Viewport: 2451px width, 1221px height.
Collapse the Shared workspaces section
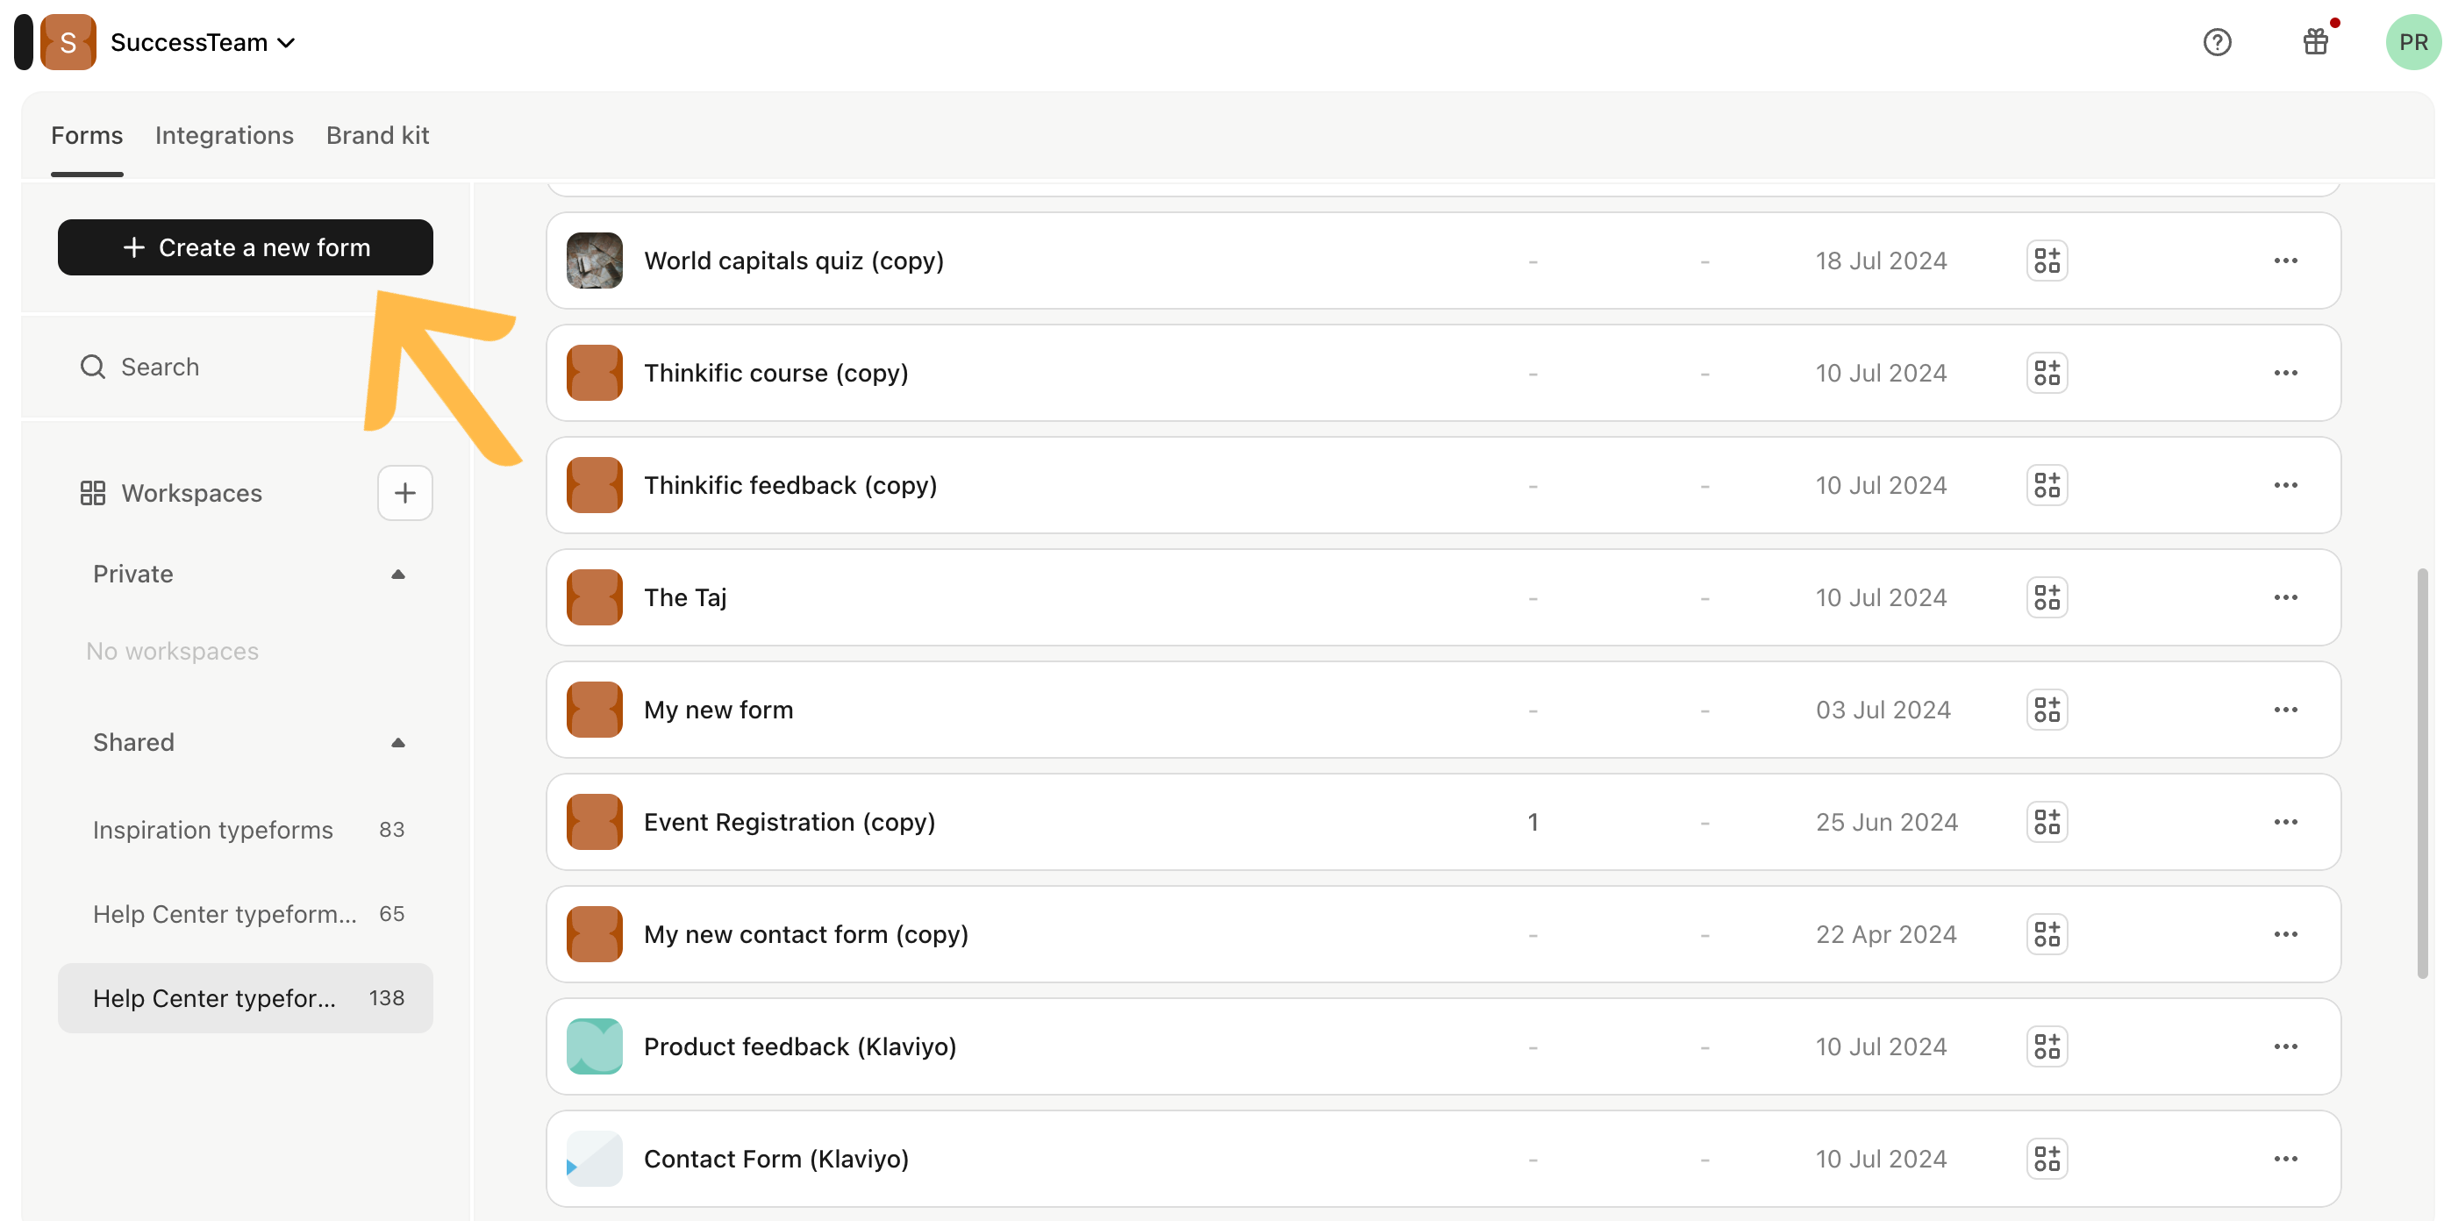pos(397,742)
